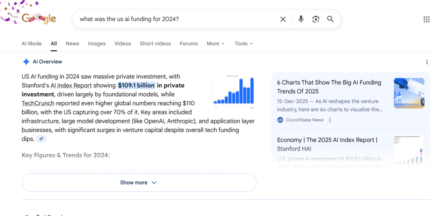Click the Stanford HAI chart thumbnail
The width and height of the screenshot is (436, 216).
(409, 150)
